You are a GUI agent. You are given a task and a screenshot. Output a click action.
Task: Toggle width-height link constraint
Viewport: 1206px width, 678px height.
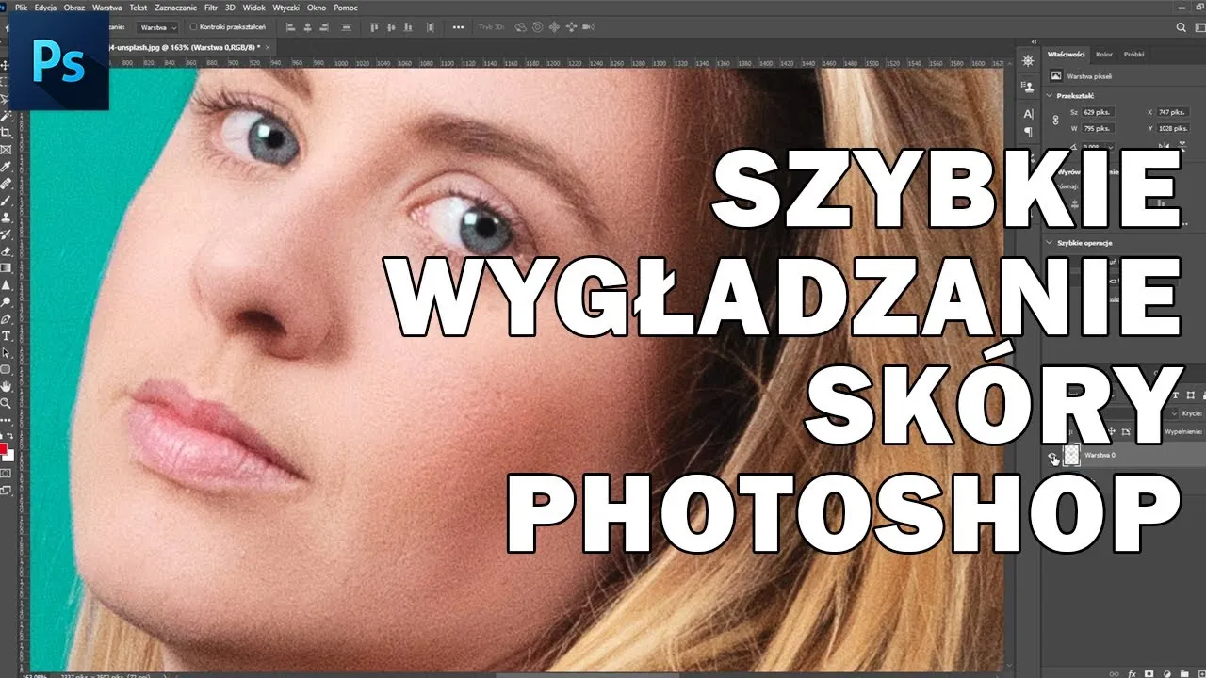[x=1056, y=120]
